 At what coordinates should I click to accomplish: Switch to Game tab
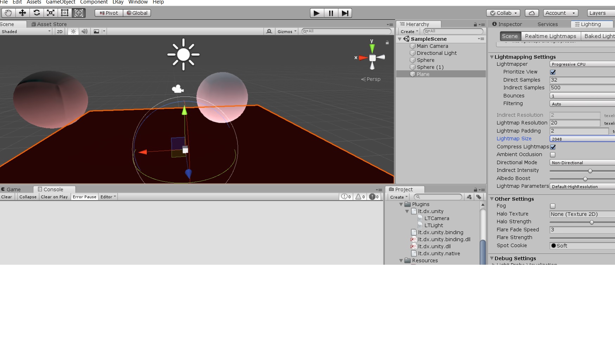11,189
